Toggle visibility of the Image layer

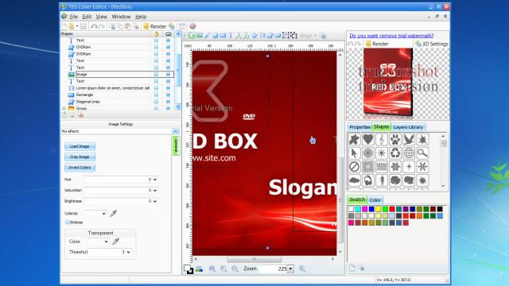tap(168, 75)
